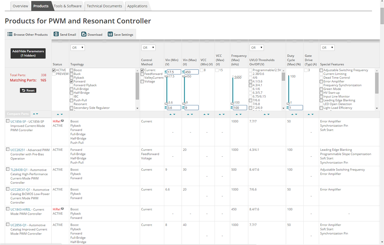Sort ascending by Vin (Max) column arrow
Viewport: 384px width, 245px height.
[188, 114]
